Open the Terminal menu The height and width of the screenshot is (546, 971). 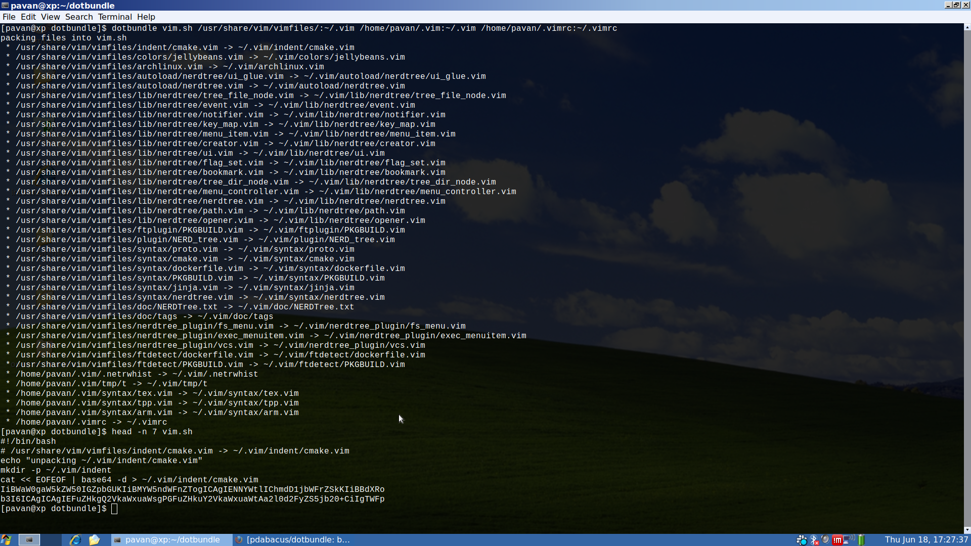click(x=115, y=17)
